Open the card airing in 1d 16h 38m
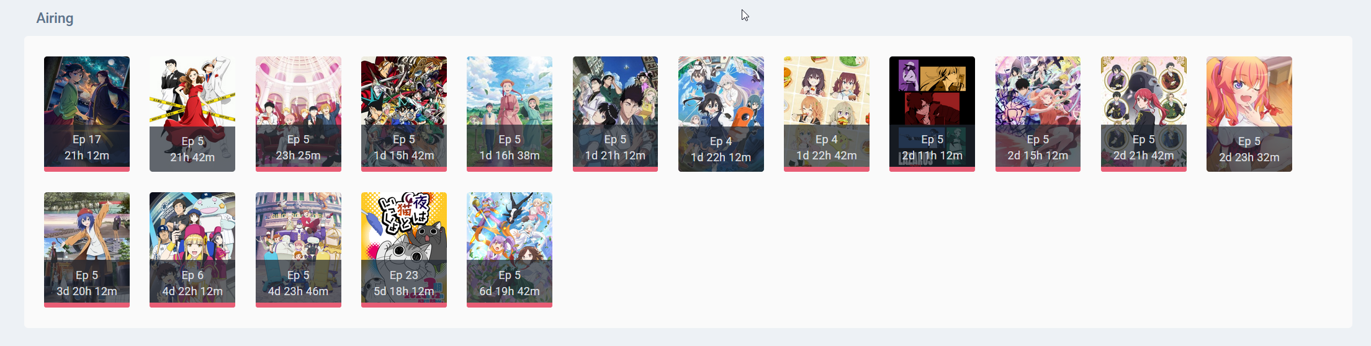The width and height of the screenshot is (1371, 346). click(x=510, y=113)
